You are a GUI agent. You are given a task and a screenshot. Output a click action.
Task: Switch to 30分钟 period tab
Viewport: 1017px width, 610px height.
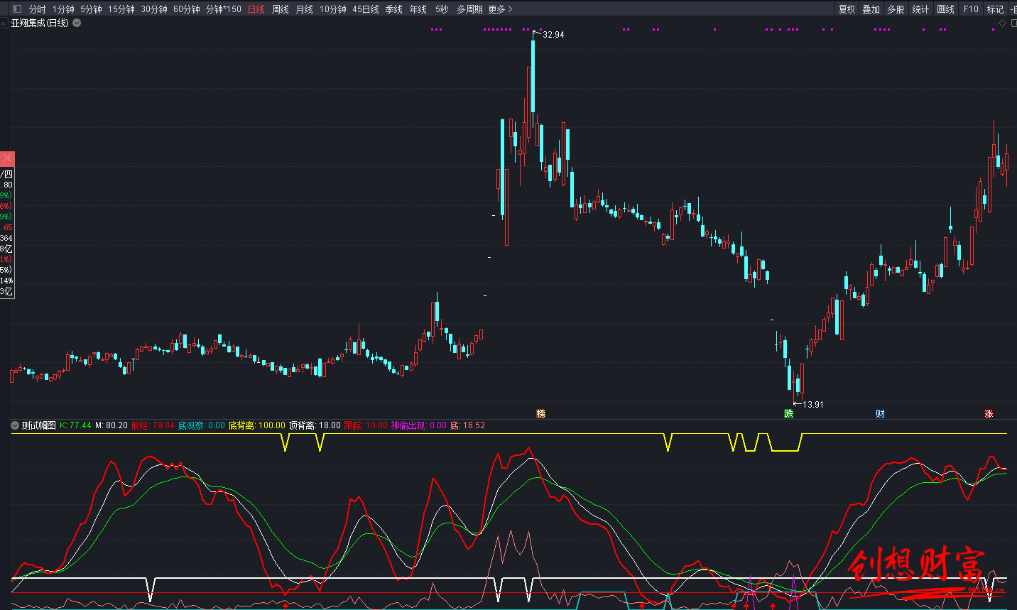point(154,9)
